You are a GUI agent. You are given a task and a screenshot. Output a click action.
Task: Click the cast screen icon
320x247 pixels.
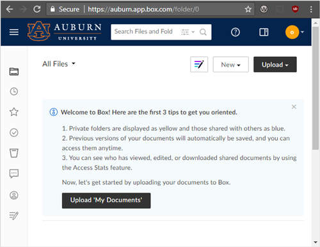click(280, 9)
